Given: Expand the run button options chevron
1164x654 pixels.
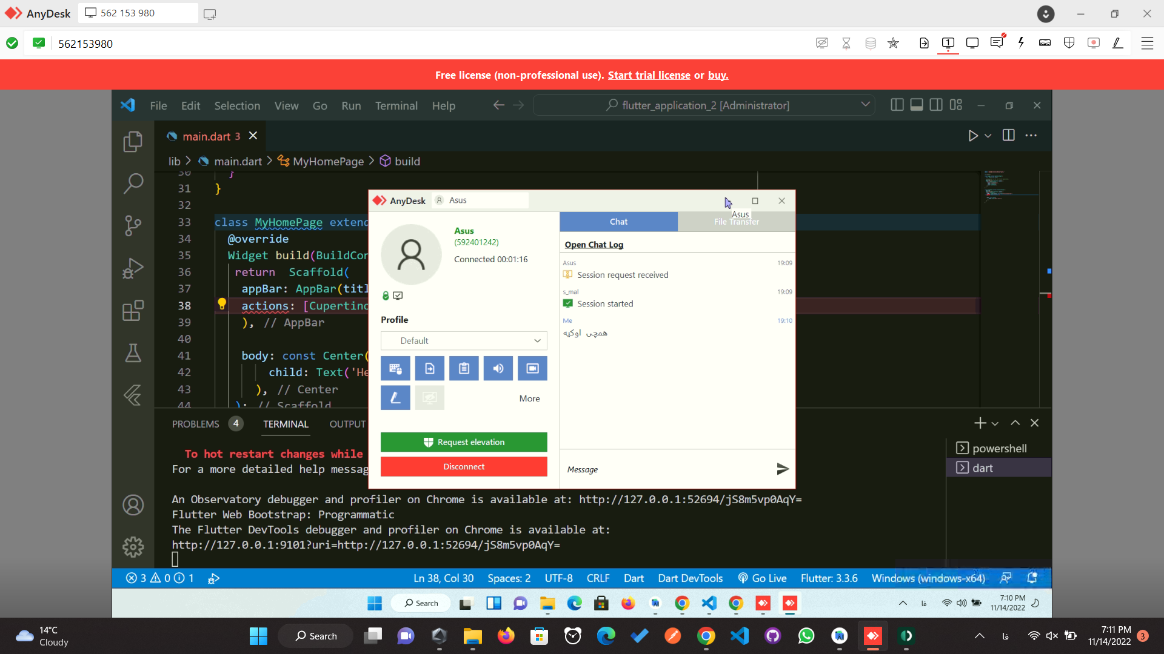Looking at the screenshot, I should coord(988,136).
